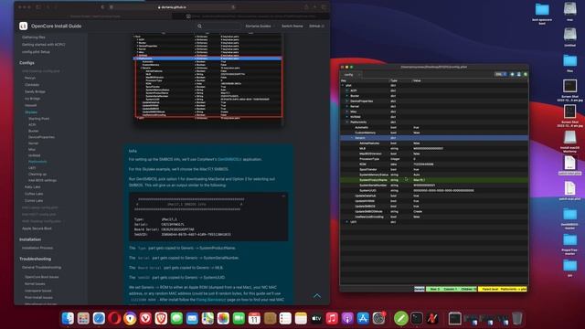The width and height of the screenshot is (585, 329).
Task: Open Mail in the dock
Action: [x=192, y=318]
